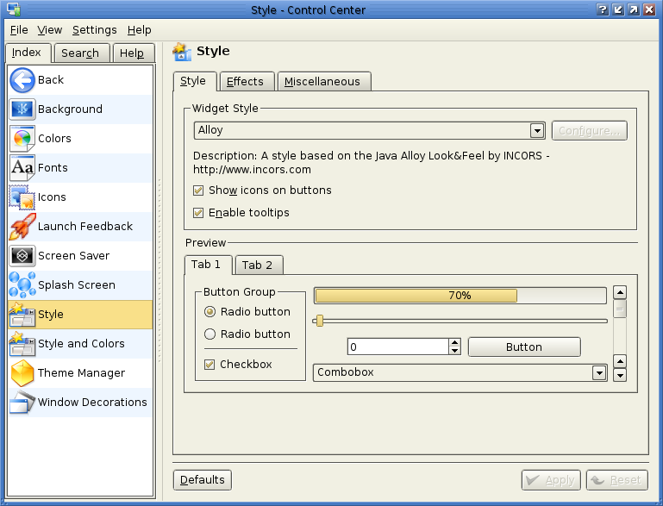Select the second preview Radio button

(x=210, y=334)
